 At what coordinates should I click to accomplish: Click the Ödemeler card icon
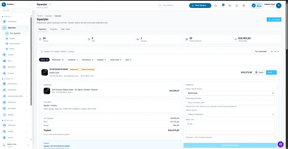4,125
